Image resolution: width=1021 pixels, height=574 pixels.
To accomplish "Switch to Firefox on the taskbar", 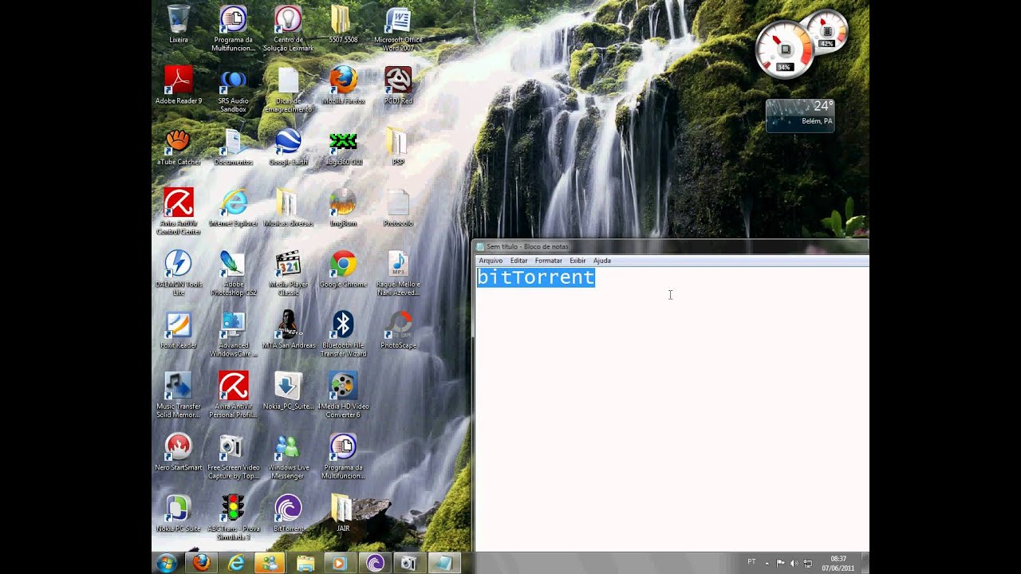I will click(x=202, y=563).
